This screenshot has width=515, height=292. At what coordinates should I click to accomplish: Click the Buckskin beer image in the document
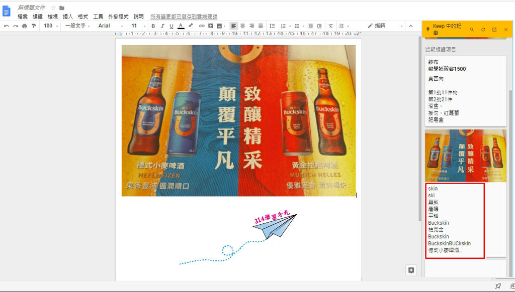239,120
